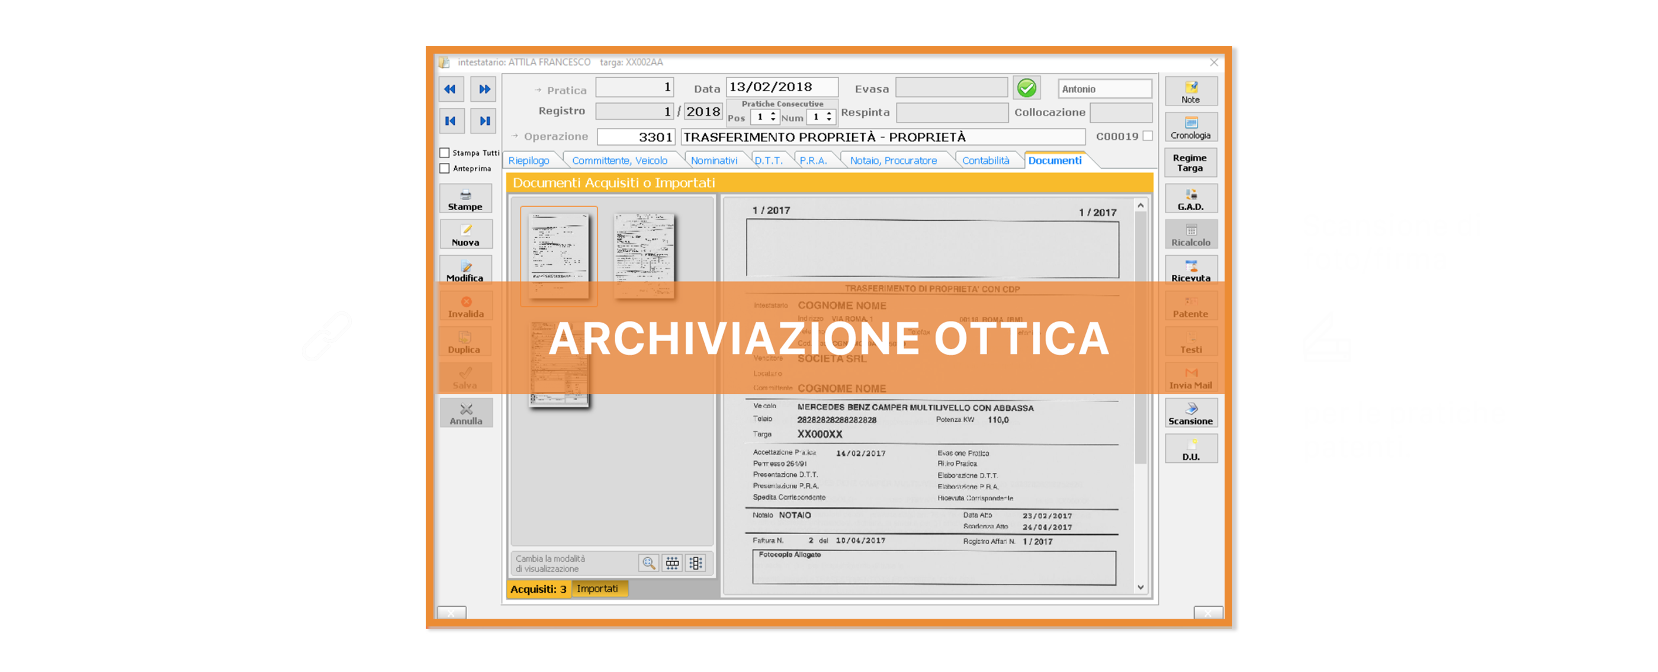Create a new pratica with Nuova
The width and height of the screenshot is (1658, 672).
[465, 235]
